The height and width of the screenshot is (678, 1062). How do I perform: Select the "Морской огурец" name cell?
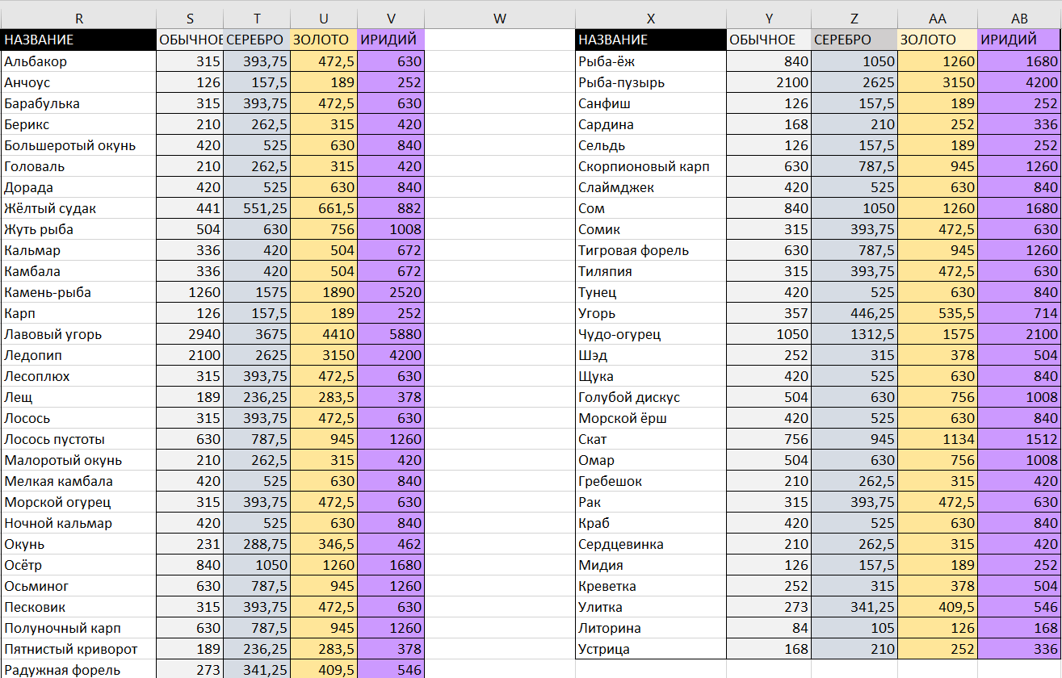click(x=78, y=502)
